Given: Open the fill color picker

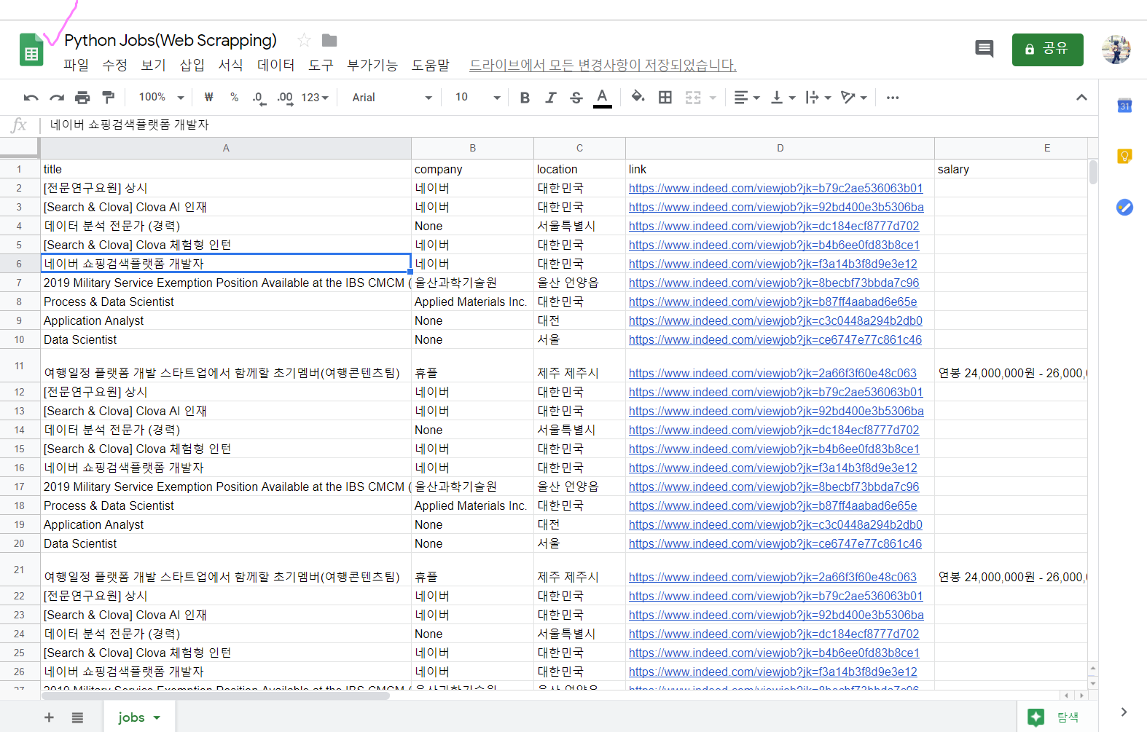Looking at the screenshot, I should (638, 98).
